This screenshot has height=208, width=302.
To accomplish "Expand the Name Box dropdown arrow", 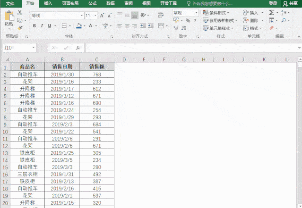I will click(x=34, y=48).
